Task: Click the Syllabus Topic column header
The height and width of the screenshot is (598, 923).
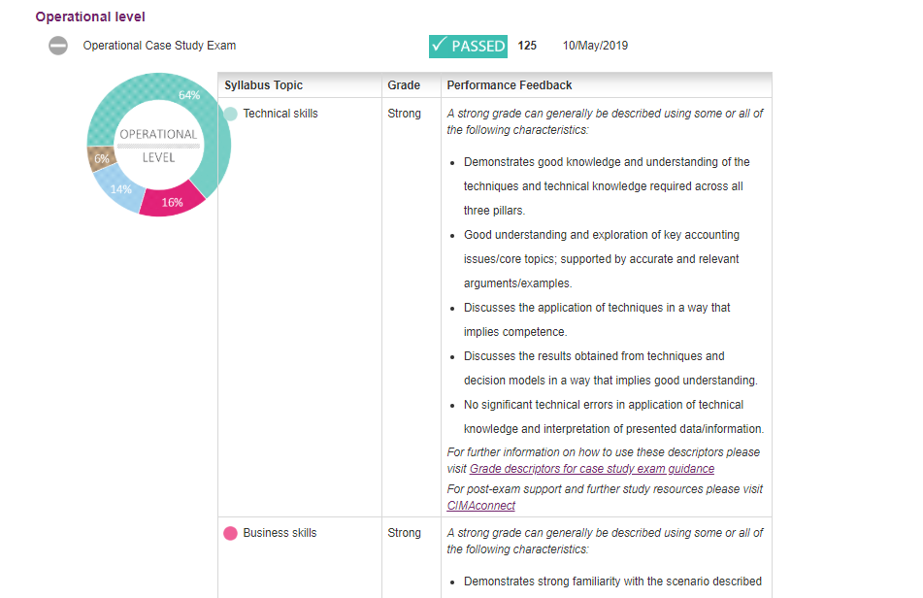Action: [x=263, y=85]
